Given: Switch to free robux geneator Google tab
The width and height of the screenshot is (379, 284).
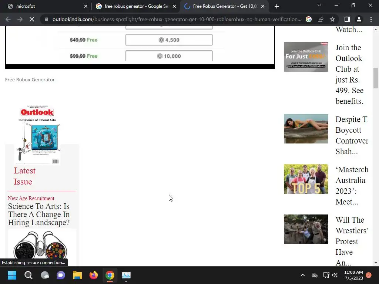Looking at the screenshot, I should point(136,6).
